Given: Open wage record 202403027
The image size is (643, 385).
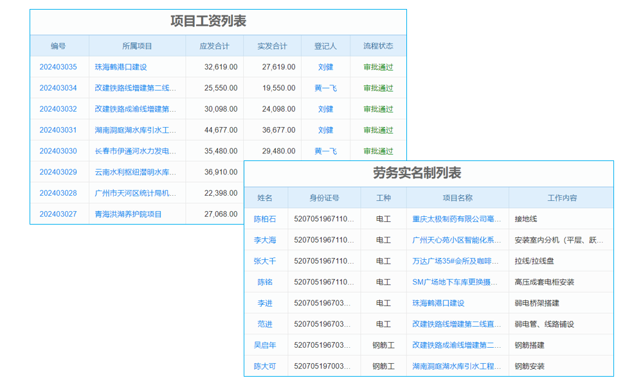Looking at the screenshot, I should pos(59,214).
